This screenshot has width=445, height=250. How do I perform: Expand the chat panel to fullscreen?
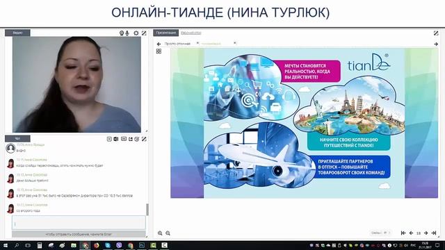click(x=144, y=139)
